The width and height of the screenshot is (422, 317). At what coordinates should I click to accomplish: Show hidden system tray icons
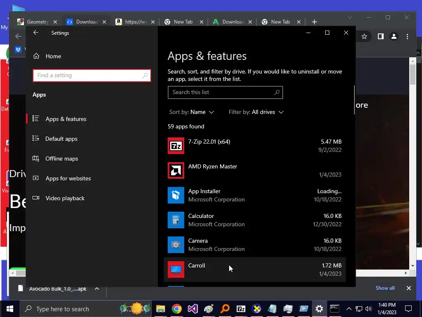pyautogui.click(x=349, y=309)
